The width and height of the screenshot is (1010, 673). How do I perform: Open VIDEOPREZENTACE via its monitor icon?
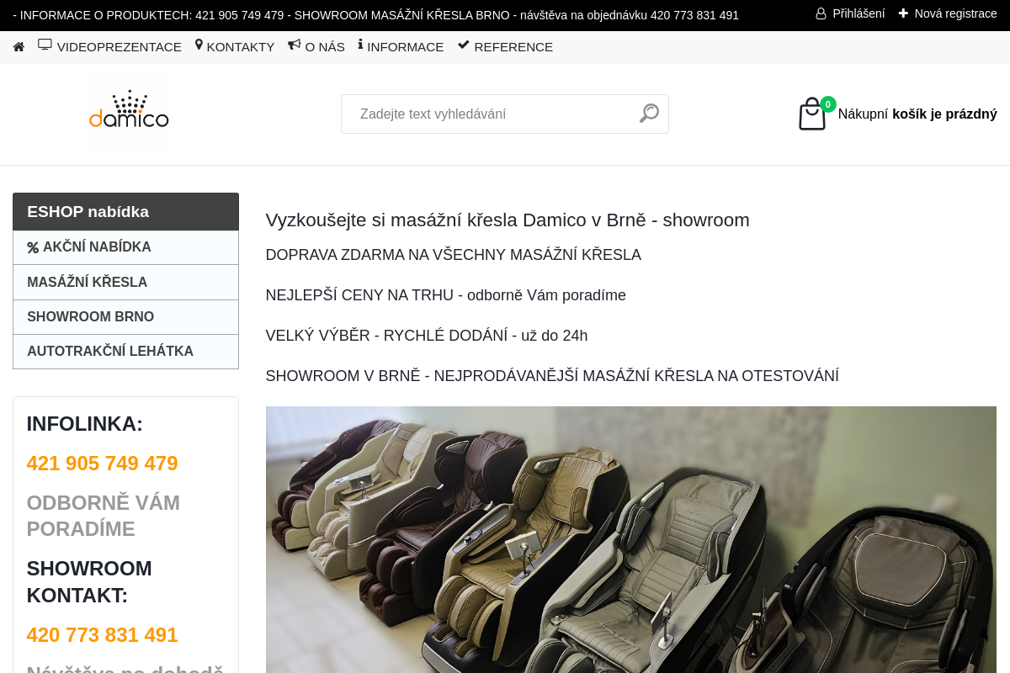pos(44,45)
